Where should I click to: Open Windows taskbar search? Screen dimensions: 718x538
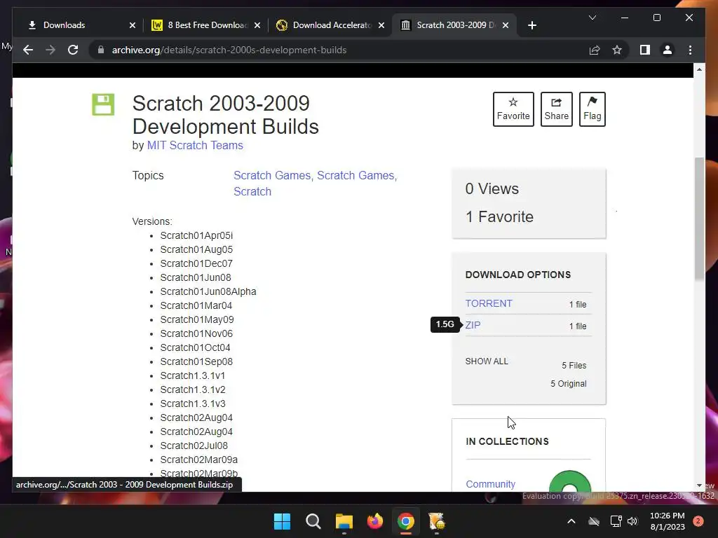(313, 521)
